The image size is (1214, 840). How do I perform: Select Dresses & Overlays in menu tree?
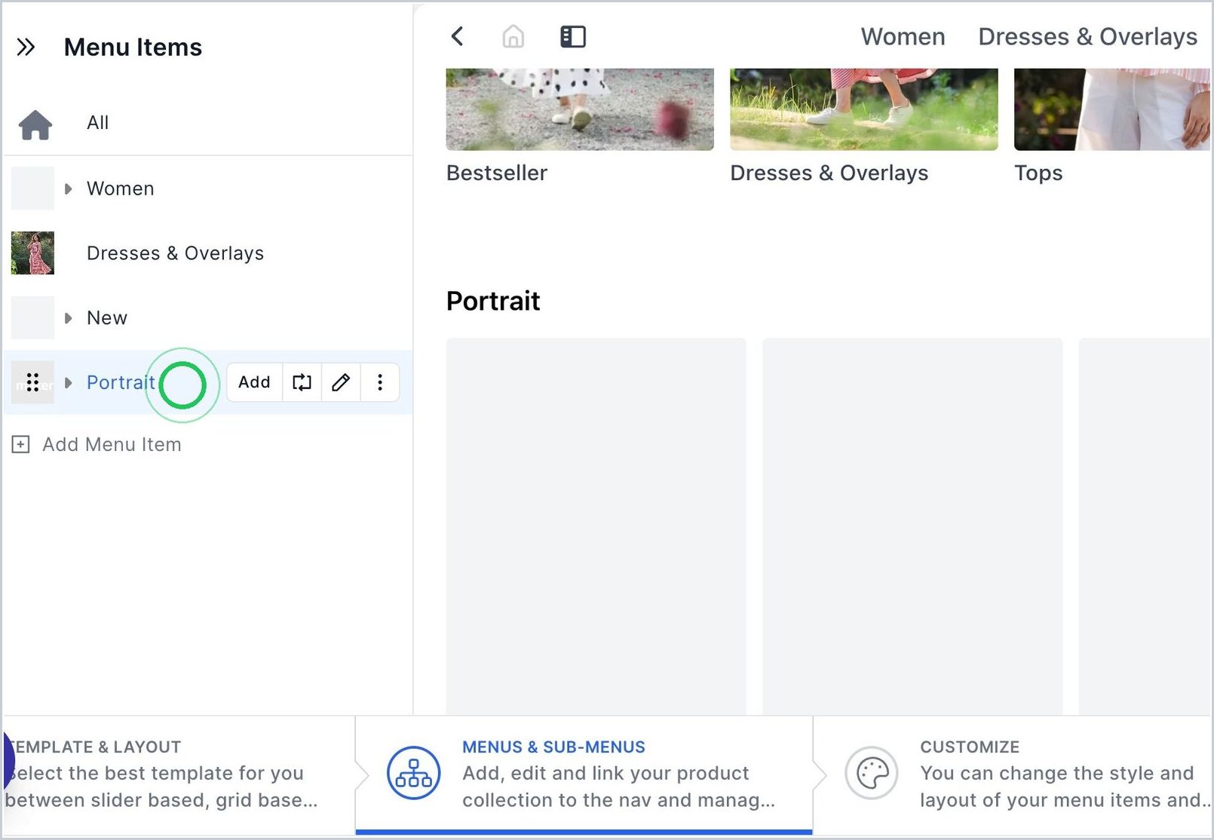(x=176, y=253)
